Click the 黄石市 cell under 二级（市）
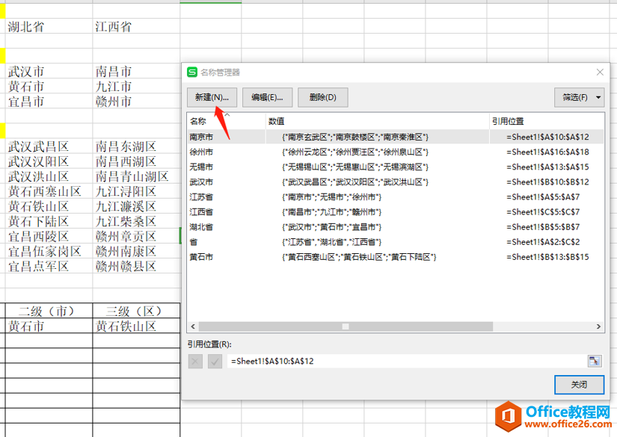 (49, 326)
